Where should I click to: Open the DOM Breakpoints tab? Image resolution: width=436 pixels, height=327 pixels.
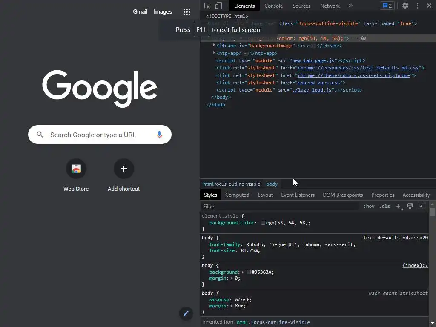pos(343,195)
